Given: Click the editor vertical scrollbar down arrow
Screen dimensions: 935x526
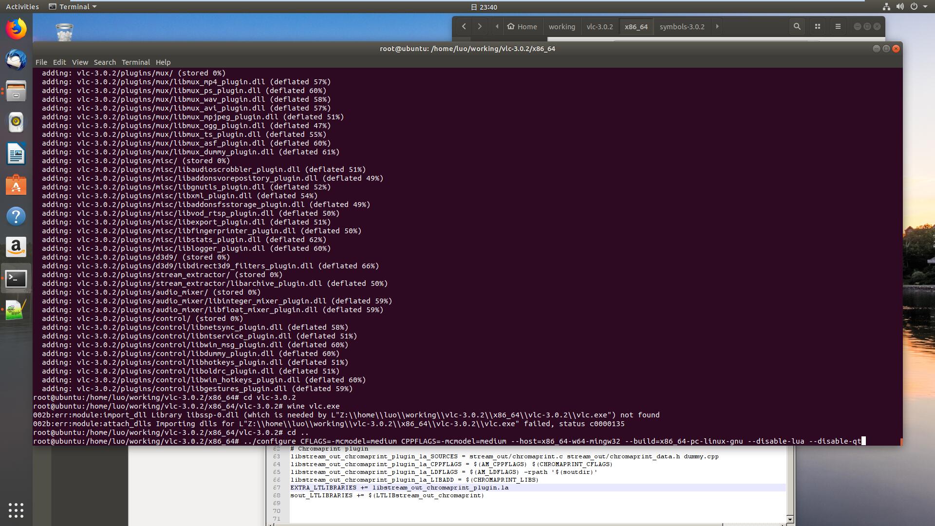Looking at the screenshot, I should pyautogui.click(x=790, y=519).
